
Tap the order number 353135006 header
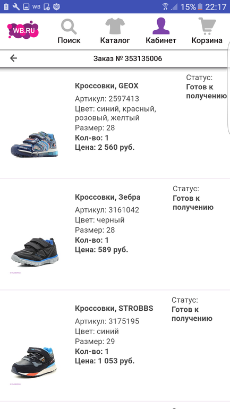[x=128, y=58]
